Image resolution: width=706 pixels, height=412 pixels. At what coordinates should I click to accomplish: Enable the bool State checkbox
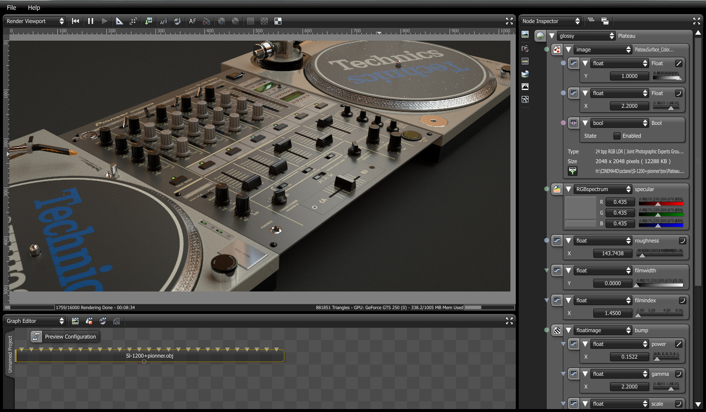tap(617, 136)
